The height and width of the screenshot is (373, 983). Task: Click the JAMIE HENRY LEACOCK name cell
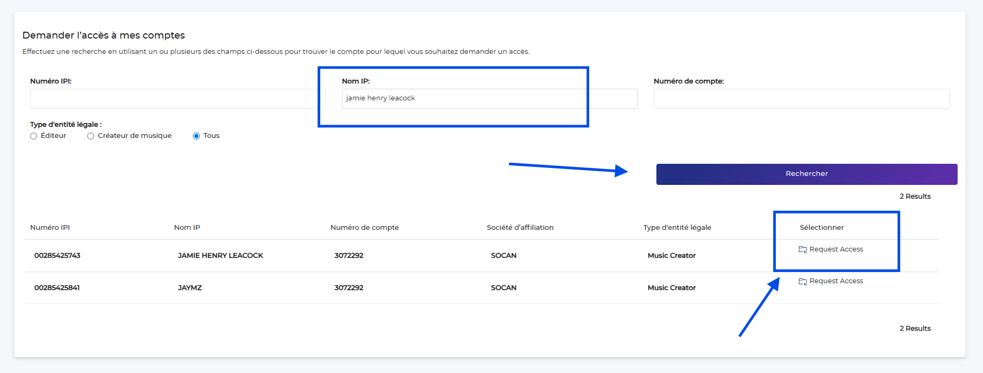click(x=220, y=256)
